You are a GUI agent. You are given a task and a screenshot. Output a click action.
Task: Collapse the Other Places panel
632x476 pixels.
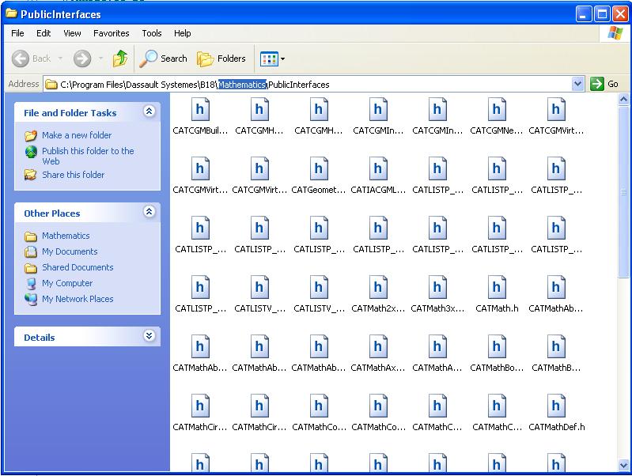[149, 211]
